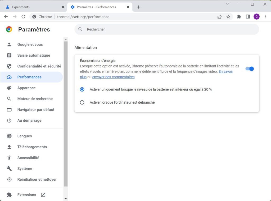This screenshot has width=271, height=201.
Task: Close the Experiments tab
Action: tap(63, 7)
